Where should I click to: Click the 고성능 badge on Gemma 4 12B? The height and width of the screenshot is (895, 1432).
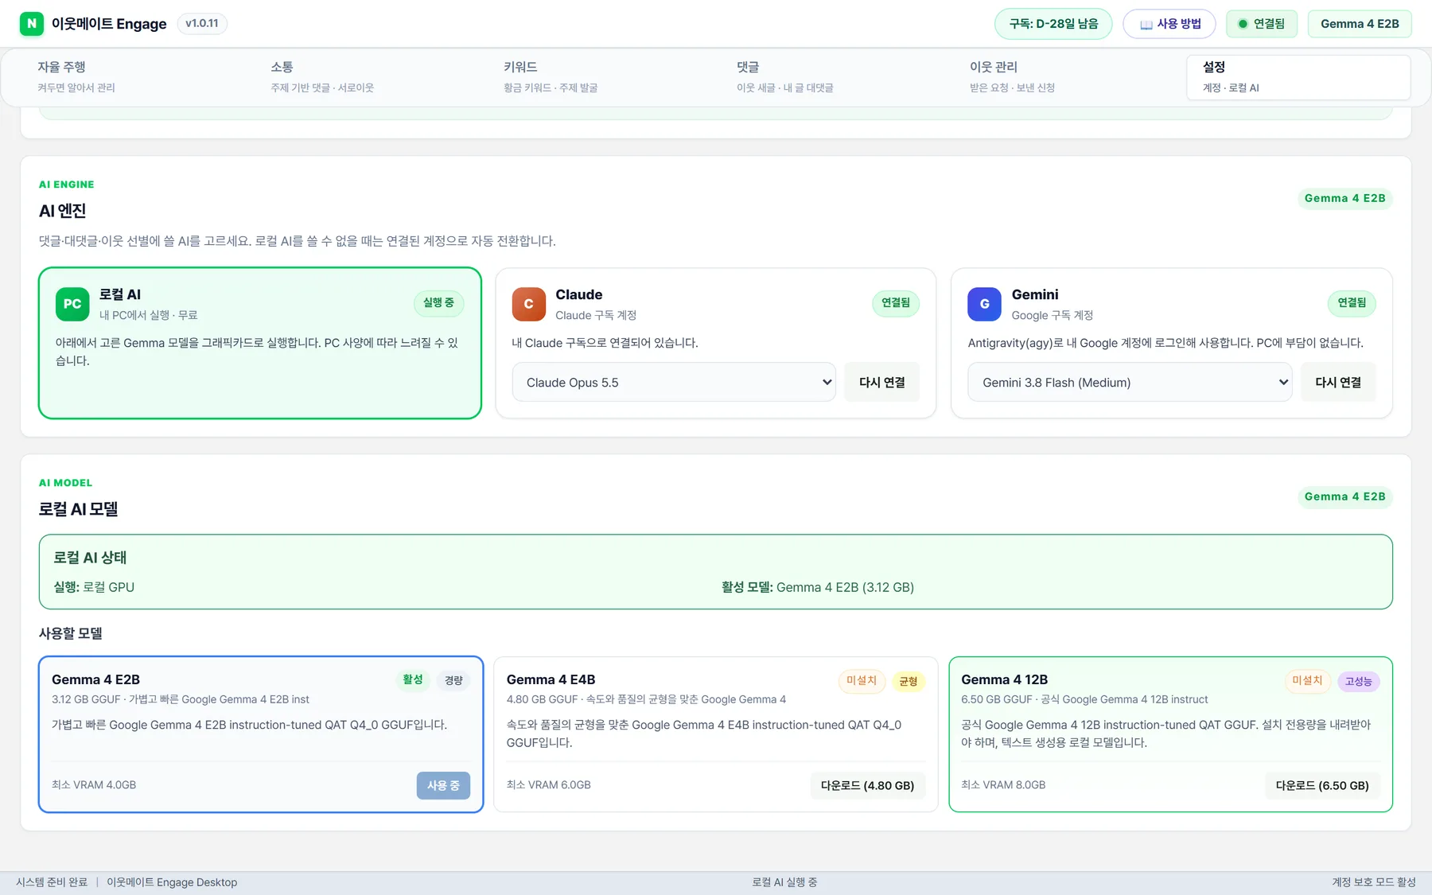tap(1358, 681)
